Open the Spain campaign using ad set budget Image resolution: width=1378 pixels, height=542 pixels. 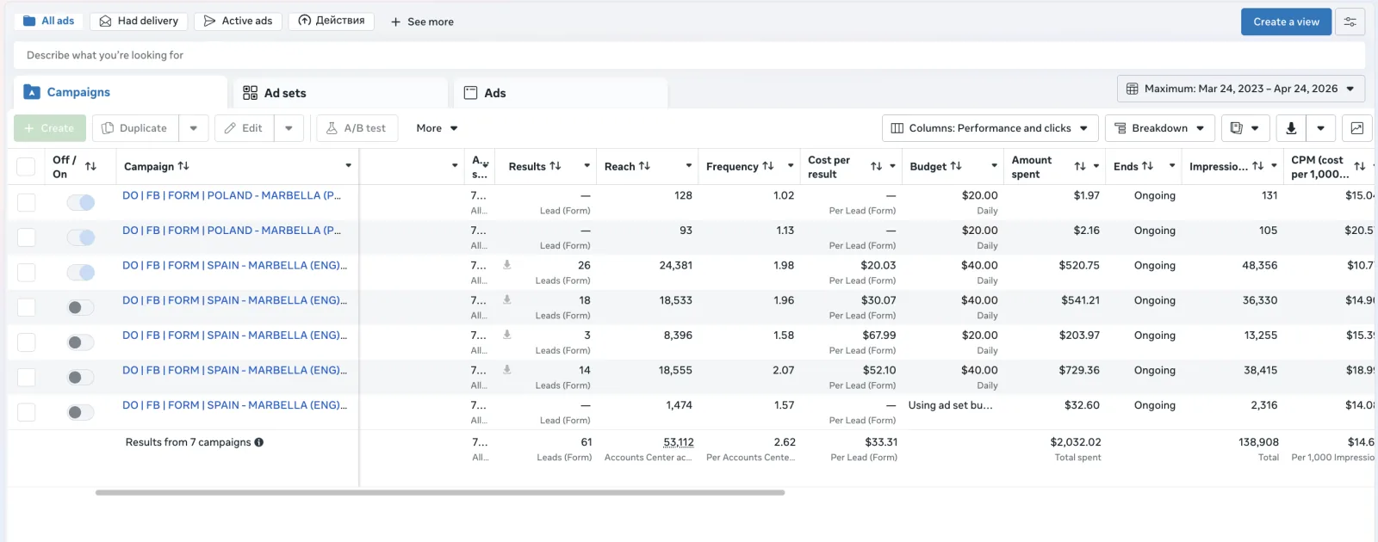(234, 404)
